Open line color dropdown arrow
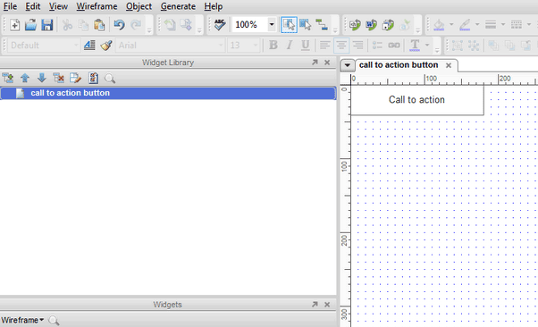 477,25
